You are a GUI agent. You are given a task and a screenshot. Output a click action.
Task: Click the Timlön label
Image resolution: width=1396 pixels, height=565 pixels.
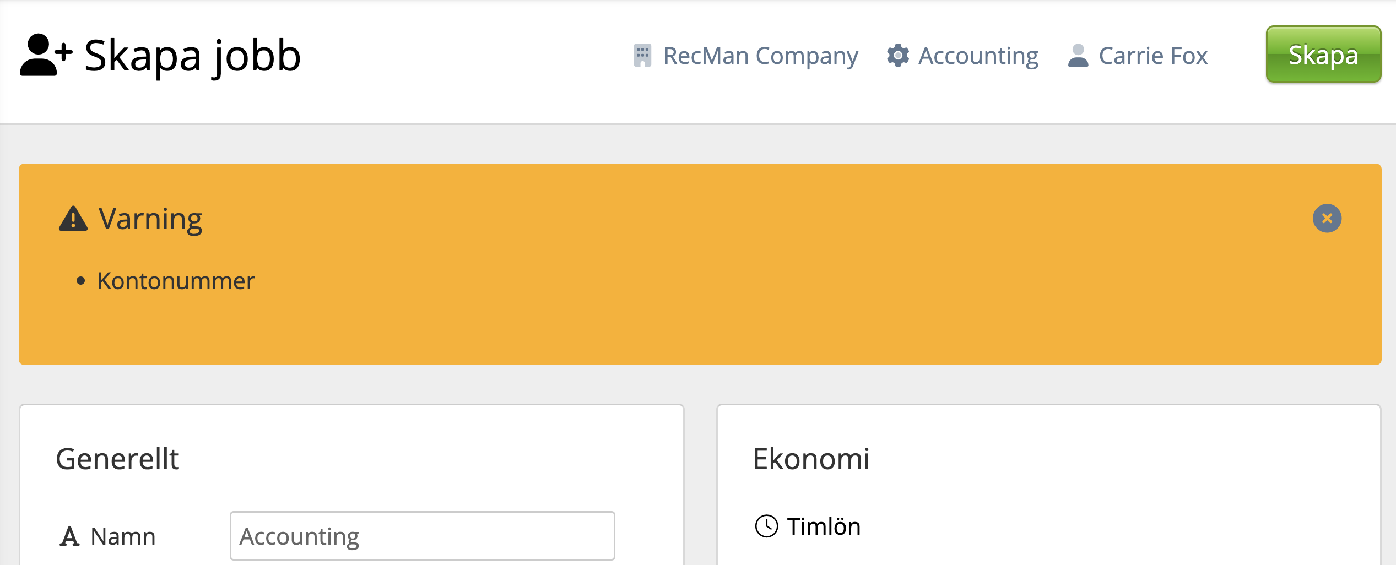point(824,526)
